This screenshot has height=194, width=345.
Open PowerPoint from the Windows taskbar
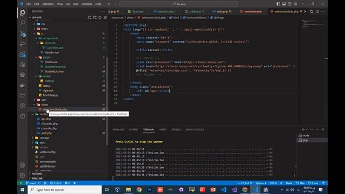click(x=213, y=190)
